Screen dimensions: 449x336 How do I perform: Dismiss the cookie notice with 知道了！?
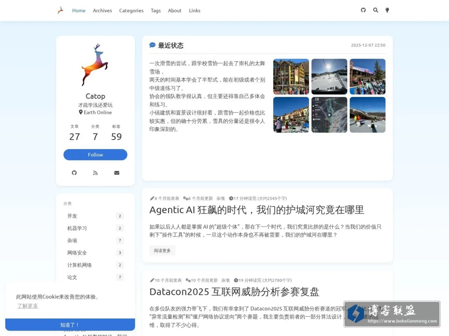(70, 325)
